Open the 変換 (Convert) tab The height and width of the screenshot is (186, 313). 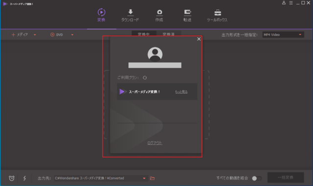[x=101, y=15]
